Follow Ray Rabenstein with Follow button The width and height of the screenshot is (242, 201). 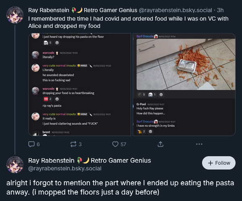(219, 163)
